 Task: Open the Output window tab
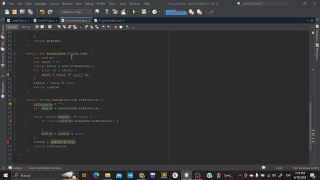[x=15, y=168]
